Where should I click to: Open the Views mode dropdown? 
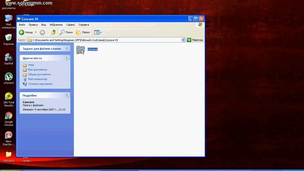(x=97, y=32)
